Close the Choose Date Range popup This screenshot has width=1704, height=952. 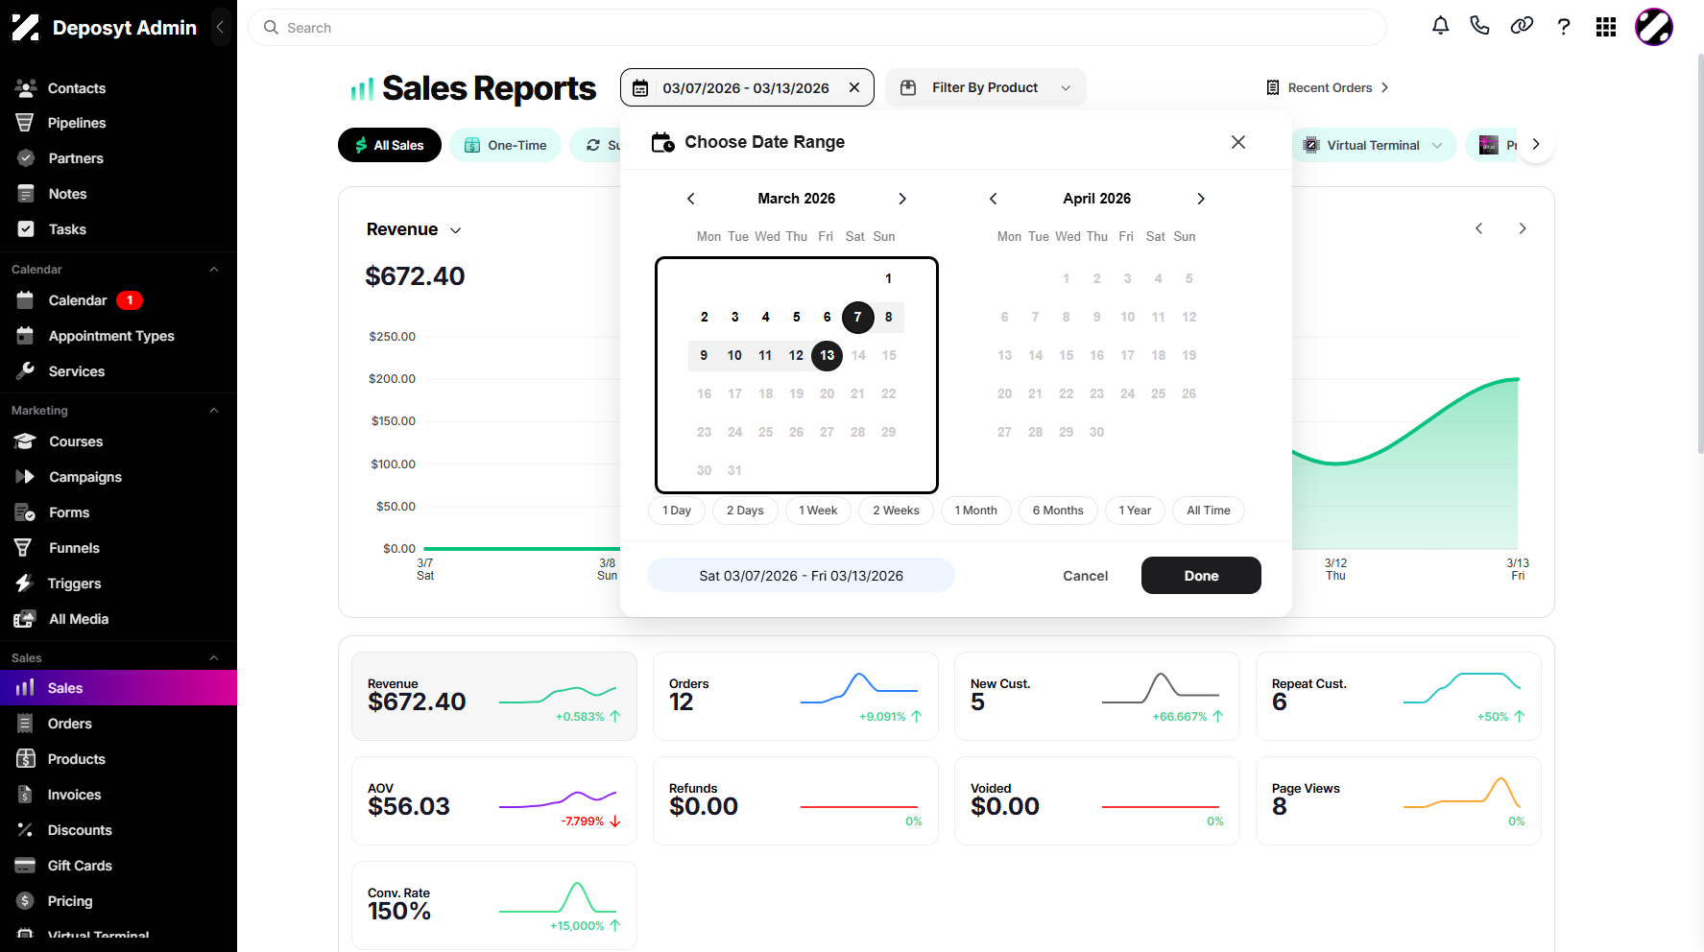point(1238,142)
